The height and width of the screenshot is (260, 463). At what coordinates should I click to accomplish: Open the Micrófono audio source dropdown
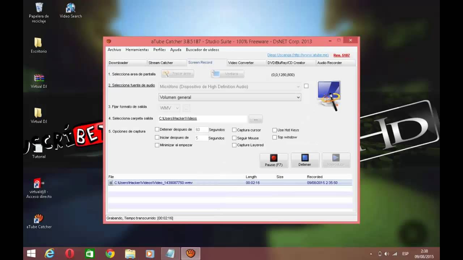coord(230,87)
